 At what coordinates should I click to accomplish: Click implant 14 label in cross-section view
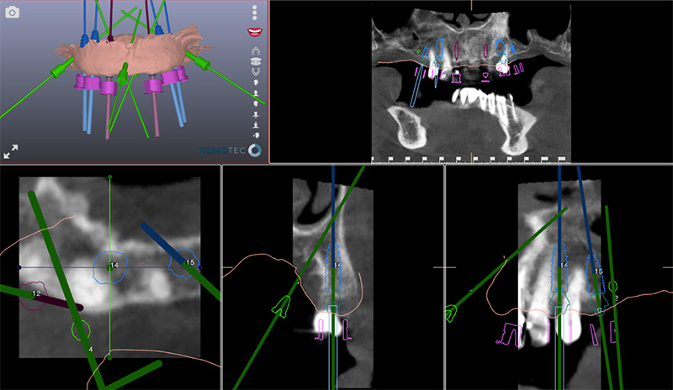tap(337, 266)
